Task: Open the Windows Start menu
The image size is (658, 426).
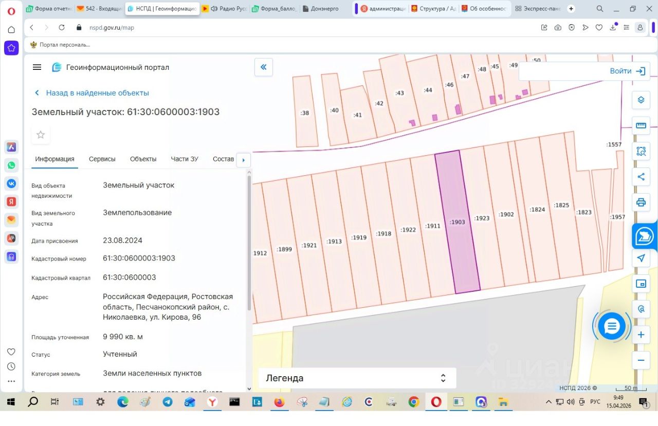Action: (x=11, y=402)
